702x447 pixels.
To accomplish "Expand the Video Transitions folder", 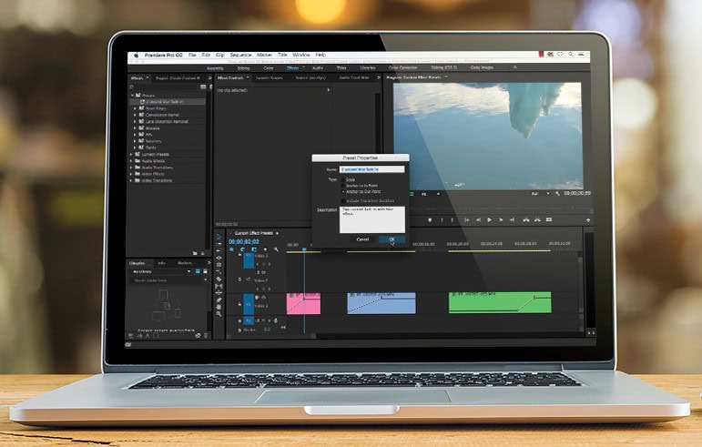I will (x=131, y=181).
